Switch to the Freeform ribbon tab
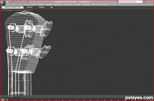The height and width of the screenshot is (101, 154). [x=30, y=7]
